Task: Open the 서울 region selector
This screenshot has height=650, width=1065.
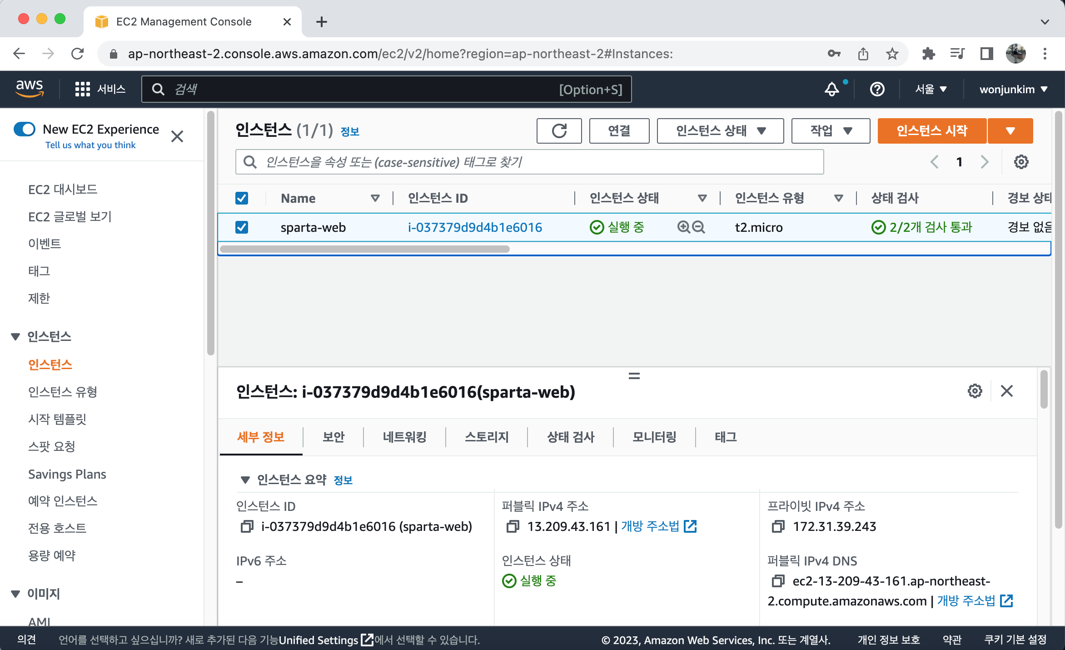Action: [931, 89]
